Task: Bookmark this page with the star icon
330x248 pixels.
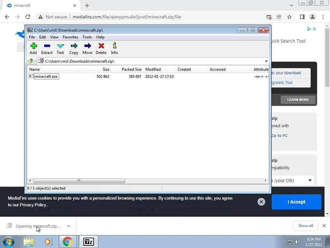Action: coord(289,17)
